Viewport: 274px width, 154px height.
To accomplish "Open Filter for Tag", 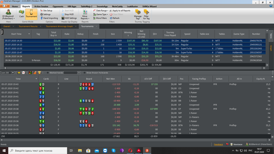I will (146, 14).
